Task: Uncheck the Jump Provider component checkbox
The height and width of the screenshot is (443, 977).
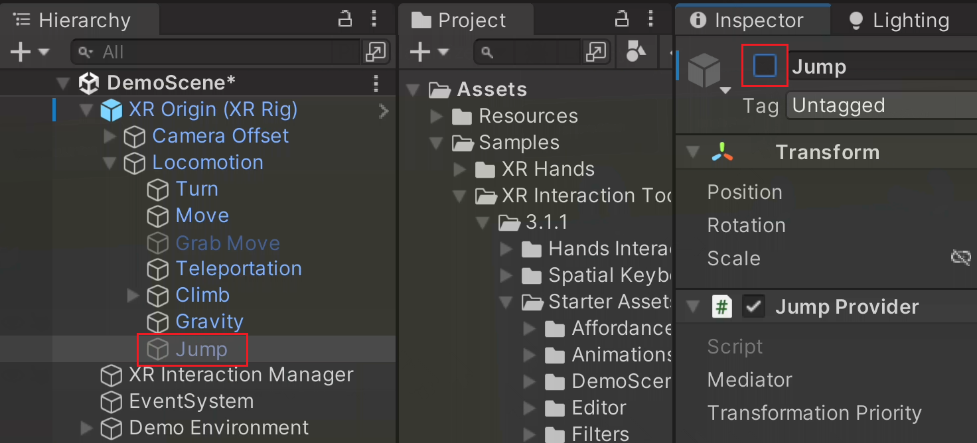Action: 754,307
